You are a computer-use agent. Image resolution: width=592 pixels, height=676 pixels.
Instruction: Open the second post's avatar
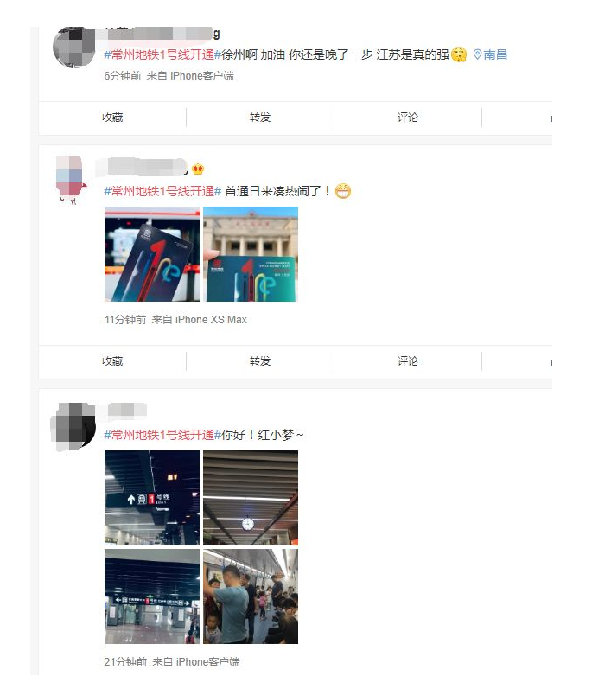point(72,180)
